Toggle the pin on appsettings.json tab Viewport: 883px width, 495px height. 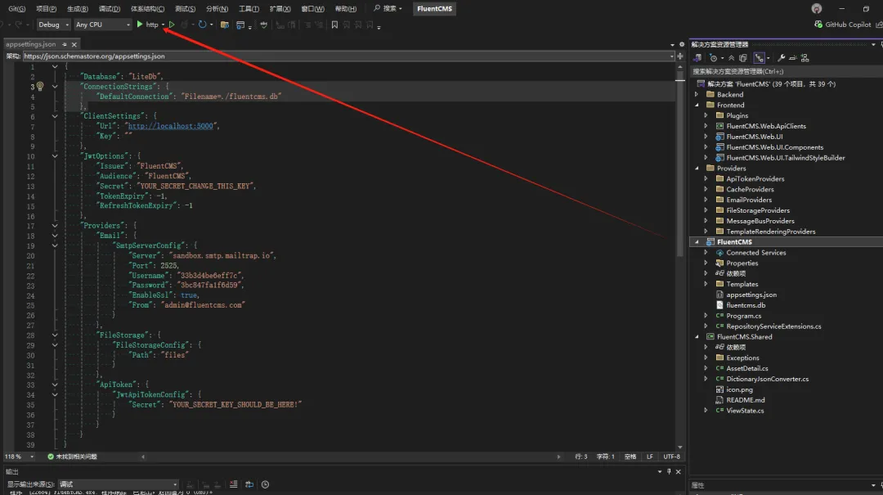(65, 44)
